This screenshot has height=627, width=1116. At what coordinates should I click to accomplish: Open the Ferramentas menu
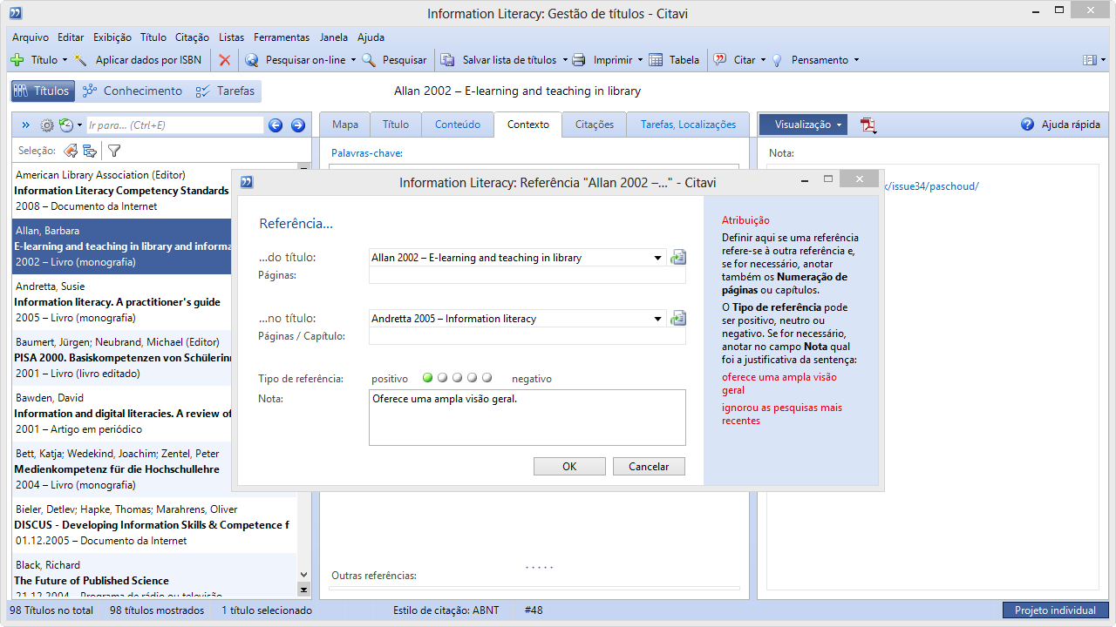[x=282, y=37]
